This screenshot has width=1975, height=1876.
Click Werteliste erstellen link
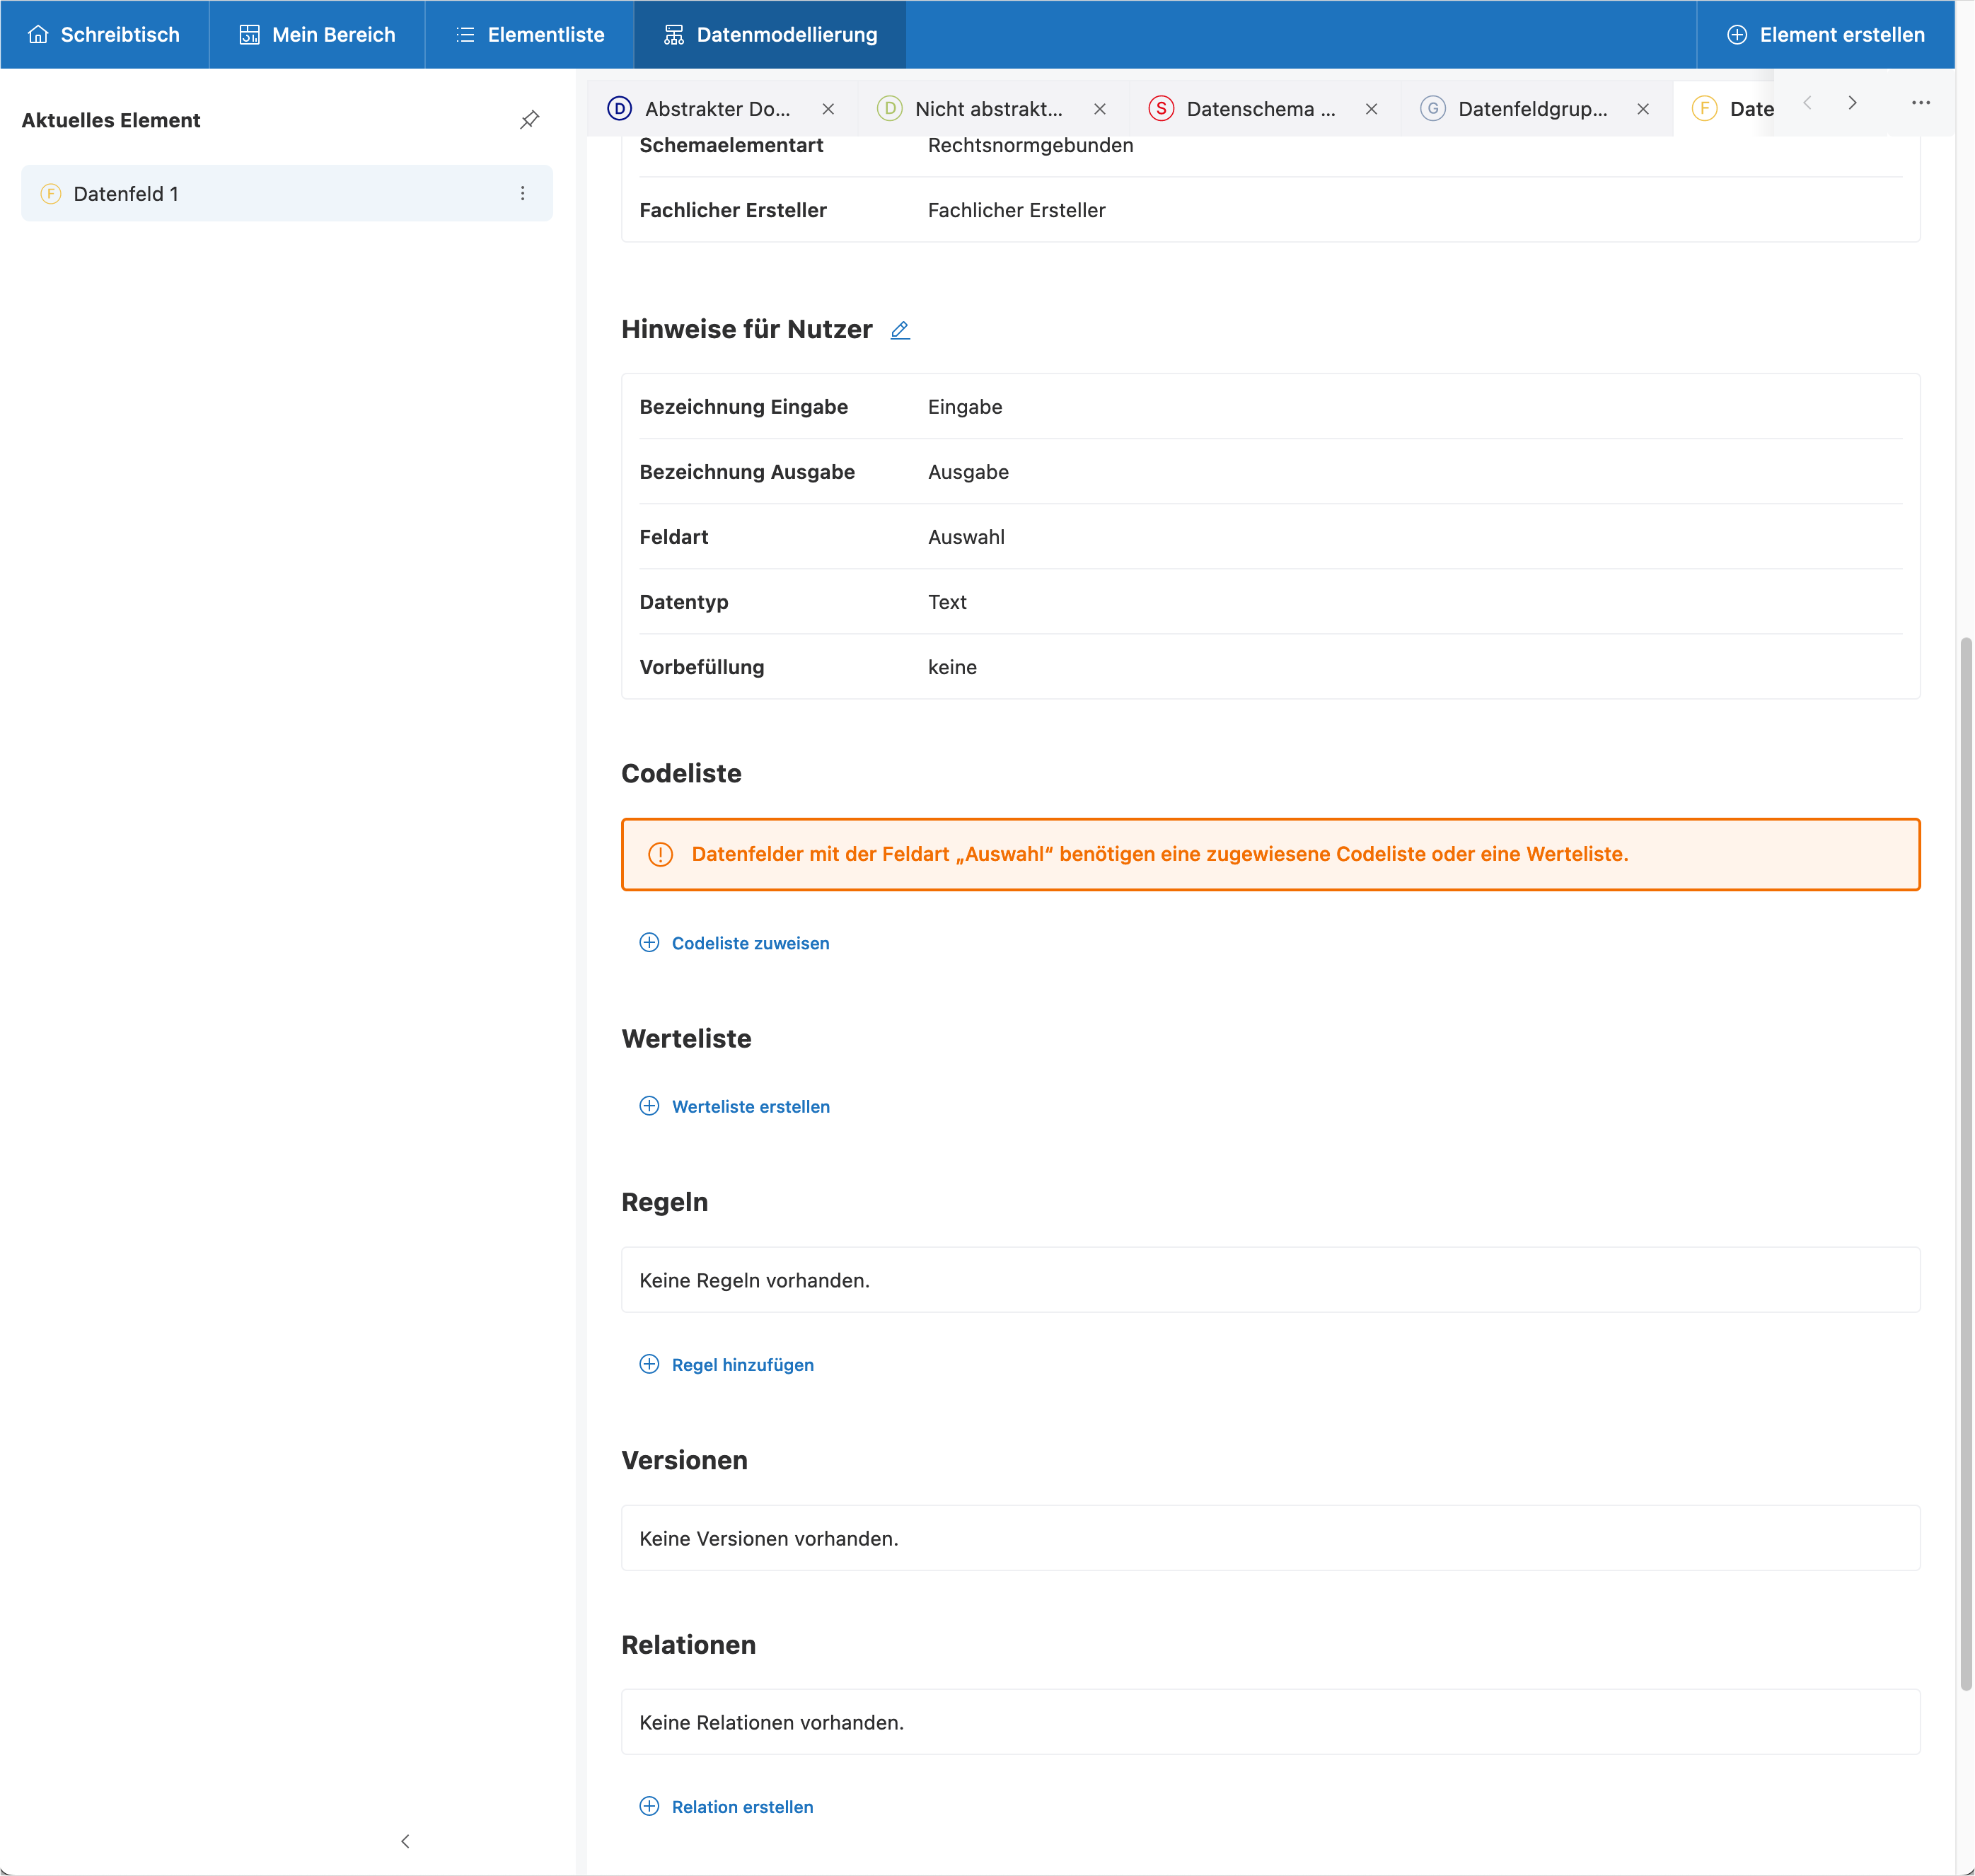[749, 1106]
